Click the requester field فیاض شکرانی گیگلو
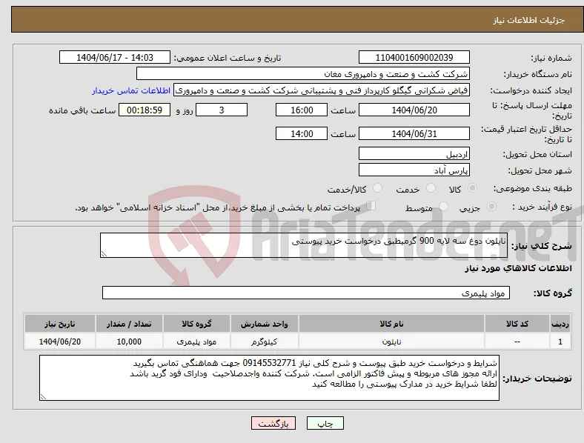584x443 pixels. pyautogui.click(x=322, y=90)
